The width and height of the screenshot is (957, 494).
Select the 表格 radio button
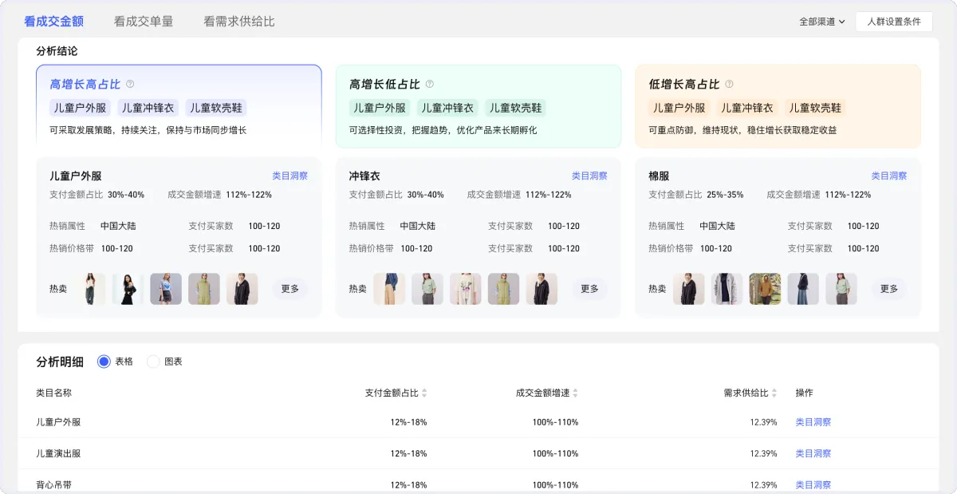(104, 362)
